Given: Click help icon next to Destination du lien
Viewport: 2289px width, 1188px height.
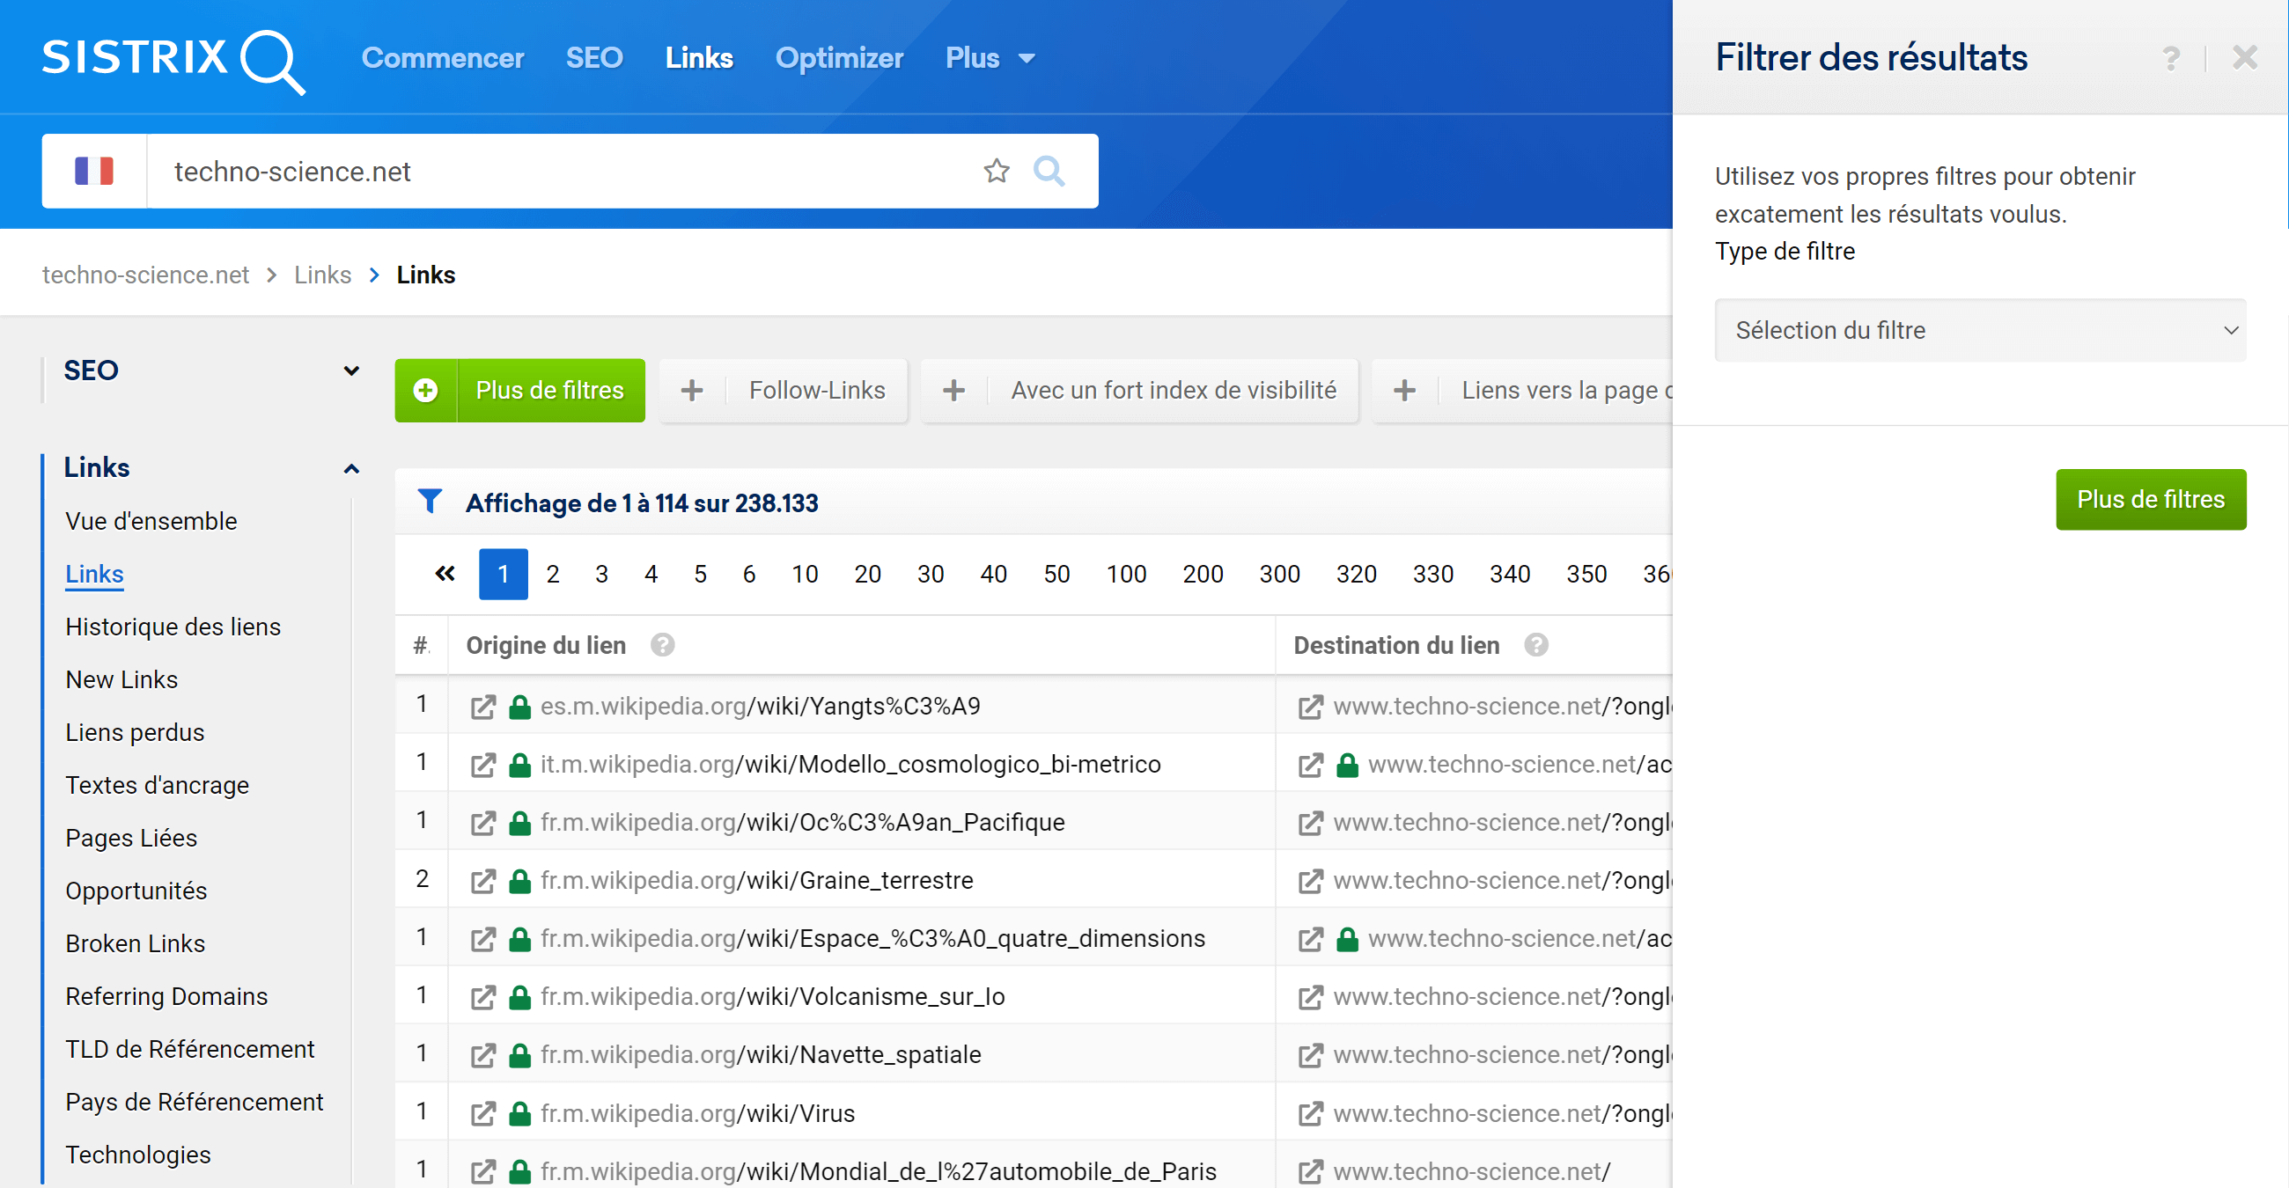Looking at the screenshot, I should [1535, 645].
